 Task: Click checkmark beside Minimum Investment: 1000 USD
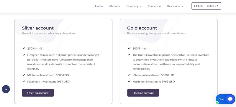click(24, 75)
